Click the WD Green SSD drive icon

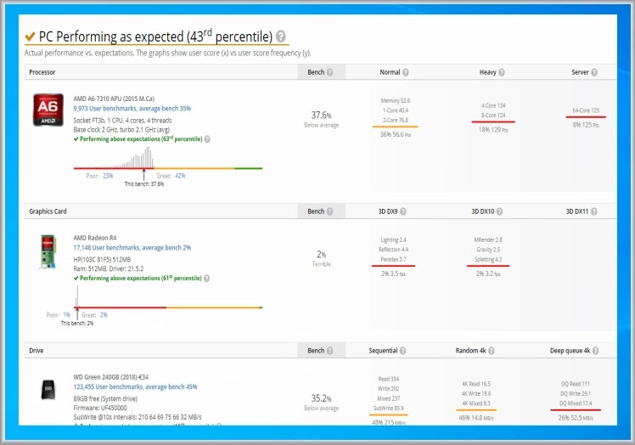[48, 390]
